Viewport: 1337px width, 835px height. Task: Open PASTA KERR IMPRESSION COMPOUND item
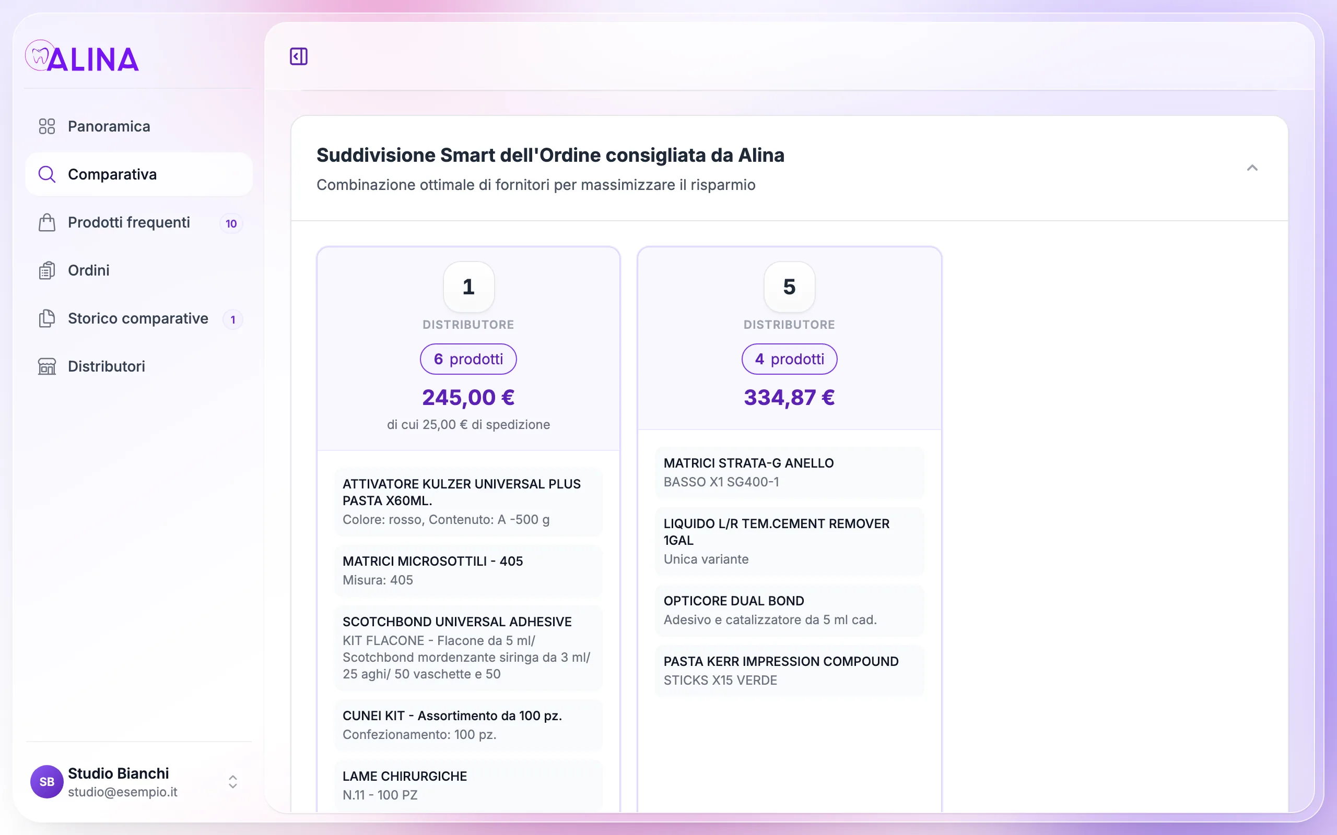coord(789,671)
